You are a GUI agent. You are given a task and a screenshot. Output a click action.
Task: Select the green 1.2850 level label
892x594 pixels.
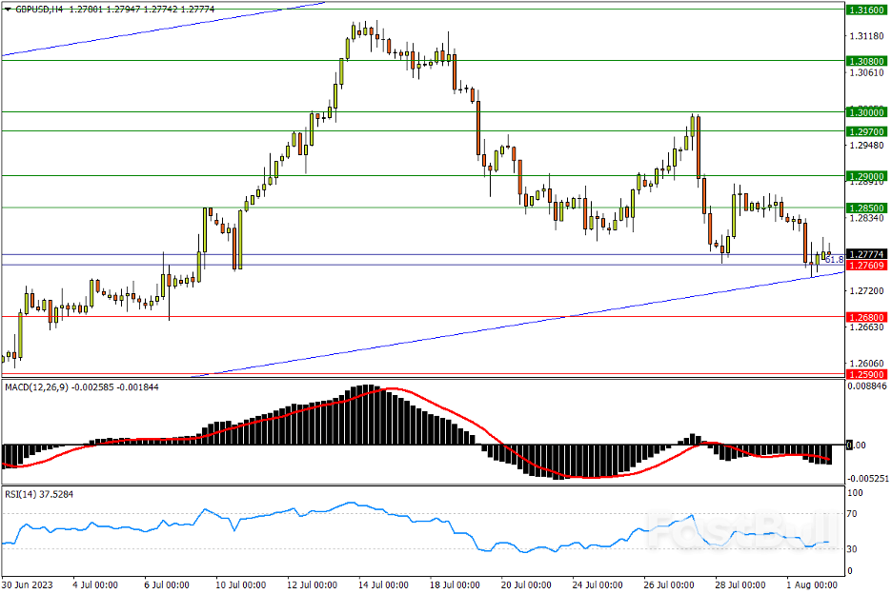point(865,208)
